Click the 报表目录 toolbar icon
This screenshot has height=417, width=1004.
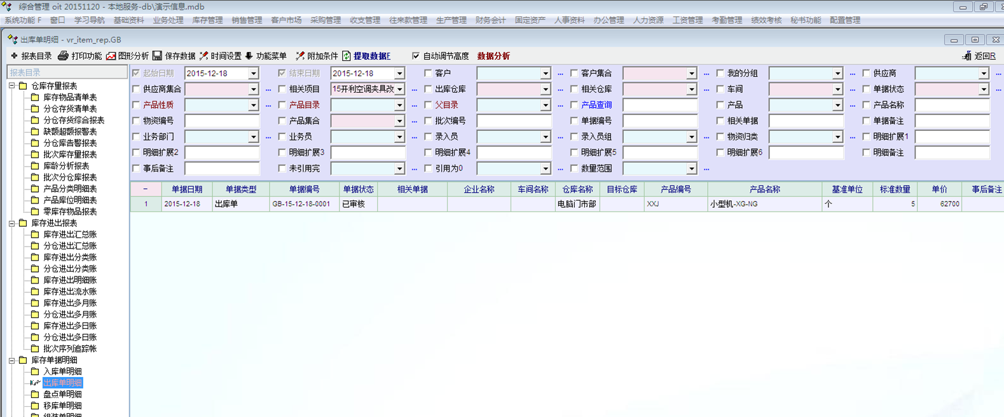[14, 56]
